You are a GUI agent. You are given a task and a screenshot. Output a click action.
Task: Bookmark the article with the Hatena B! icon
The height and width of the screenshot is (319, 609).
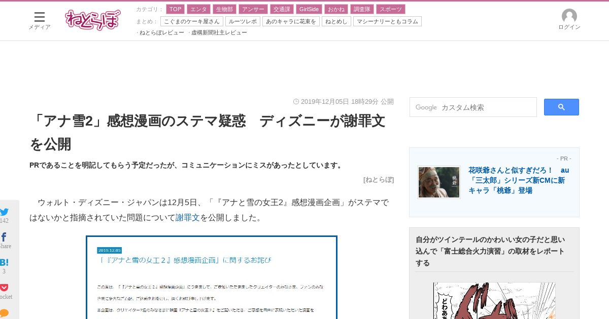coord(4,262)
